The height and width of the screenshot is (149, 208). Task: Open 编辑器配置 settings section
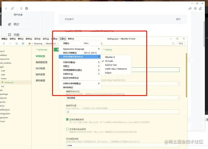point(41,62)
